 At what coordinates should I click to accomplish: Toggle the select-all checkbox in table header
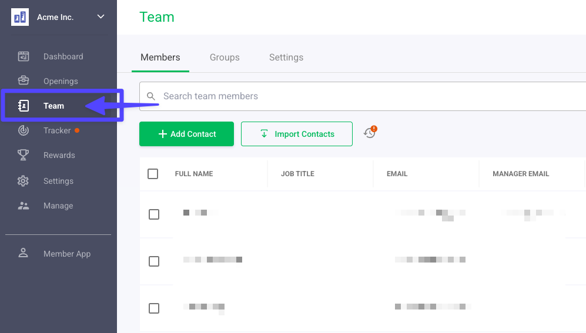[153, 174]
